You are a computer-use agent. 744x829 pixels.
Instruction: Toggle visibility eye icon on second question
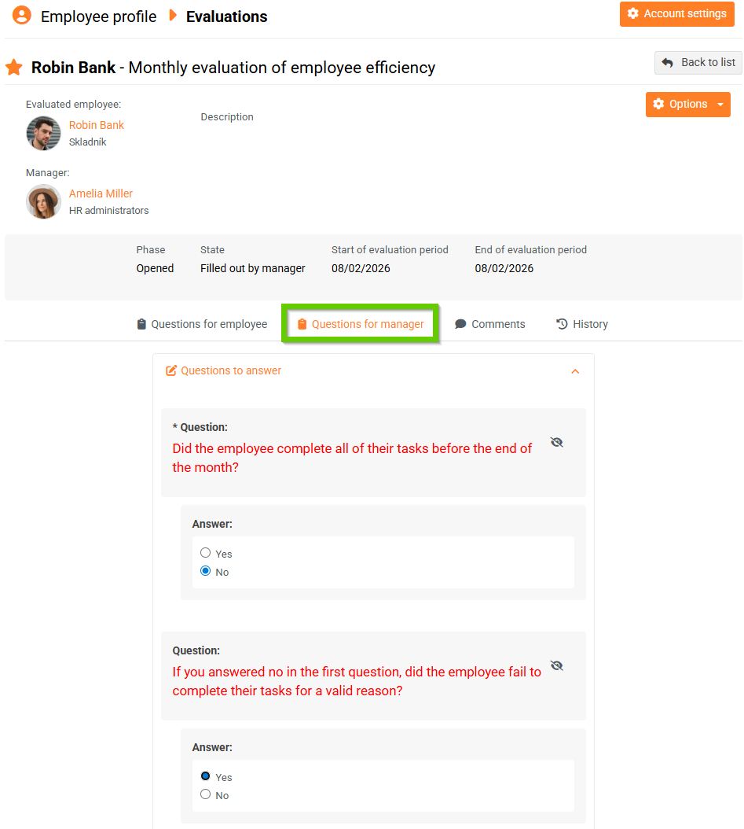tap(557, 666)
